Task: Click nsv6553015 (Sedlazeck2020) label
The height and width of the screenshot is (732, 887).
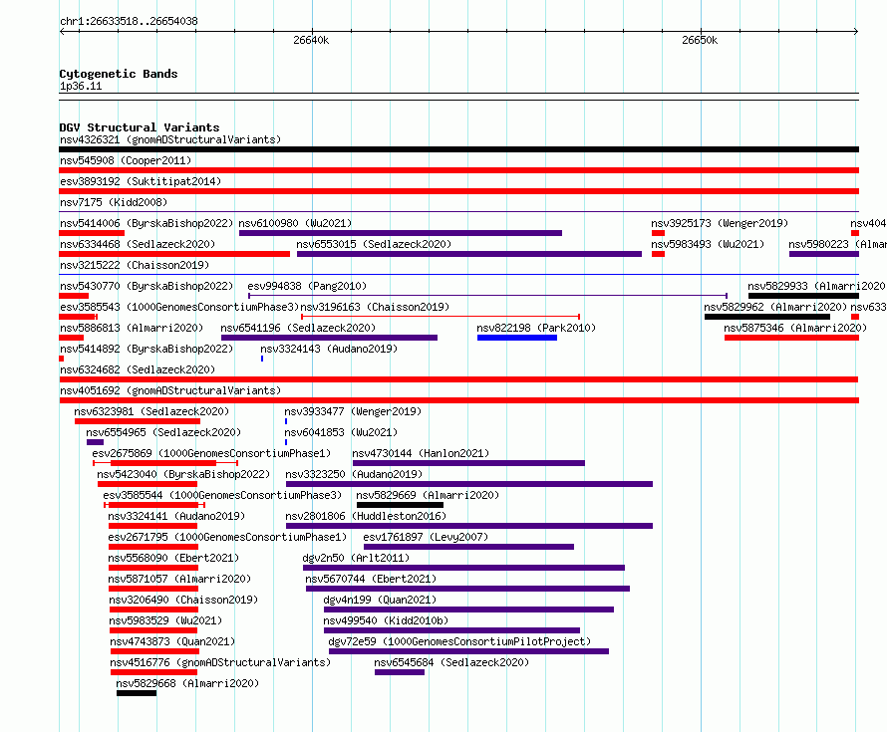Action: coord(374,244)
